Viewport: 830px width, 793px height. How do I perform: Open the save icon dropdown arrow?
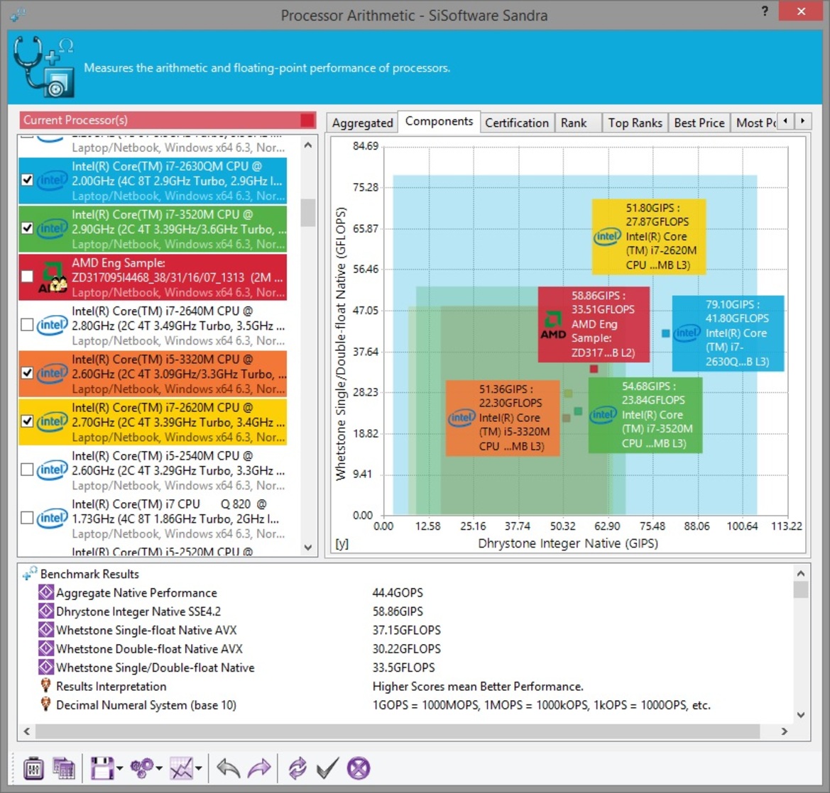click(119, 769)
